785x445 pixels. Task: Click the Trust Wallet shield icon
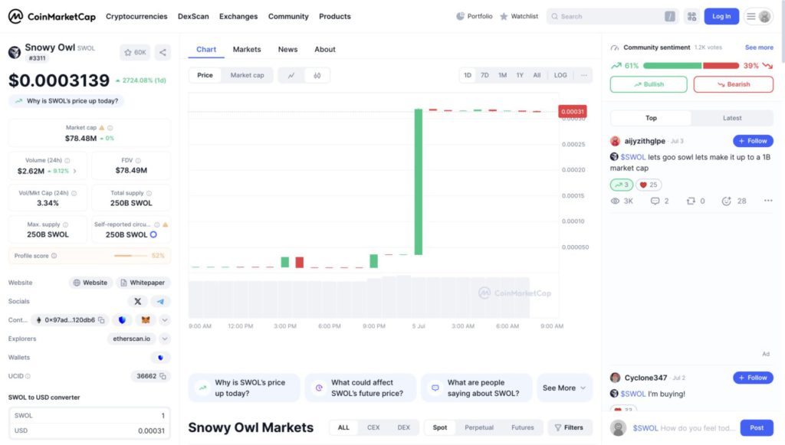pos(122,320)
